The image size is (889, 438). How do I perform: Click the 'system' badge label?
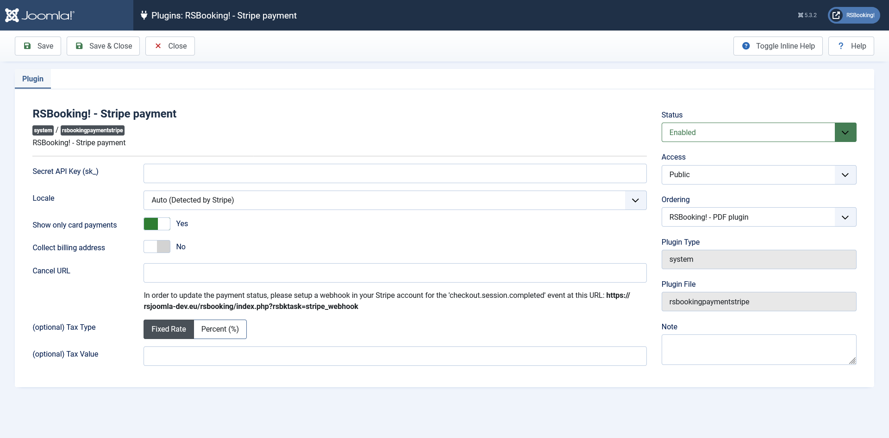click(x=43, y=130)
